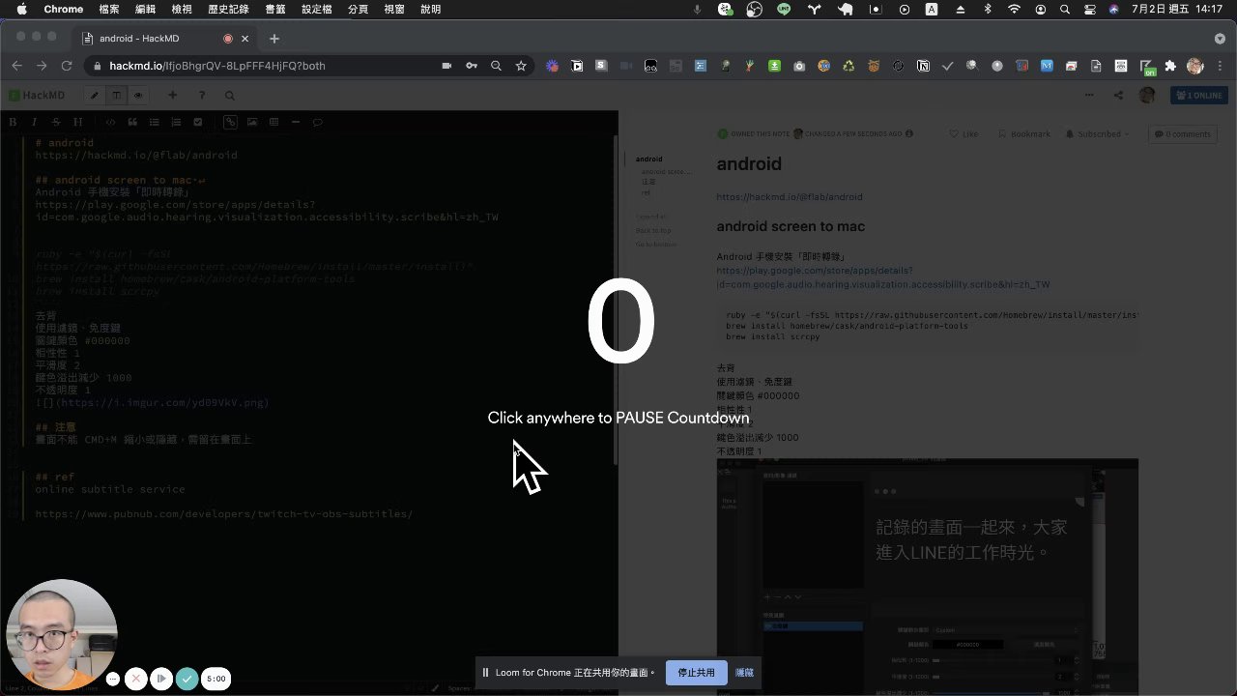Open the Notion extension icon
Viewport: 1237px width, 696px height.
(923, 66)
